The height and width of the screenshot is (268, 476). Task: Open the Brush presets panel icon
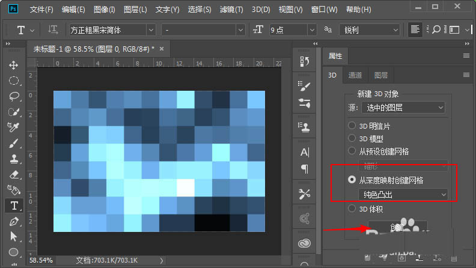coord(304,103)
